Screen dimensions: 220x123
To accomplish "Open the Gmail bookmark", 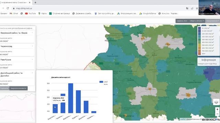I will pyautogui.click(x=14, y=14).
